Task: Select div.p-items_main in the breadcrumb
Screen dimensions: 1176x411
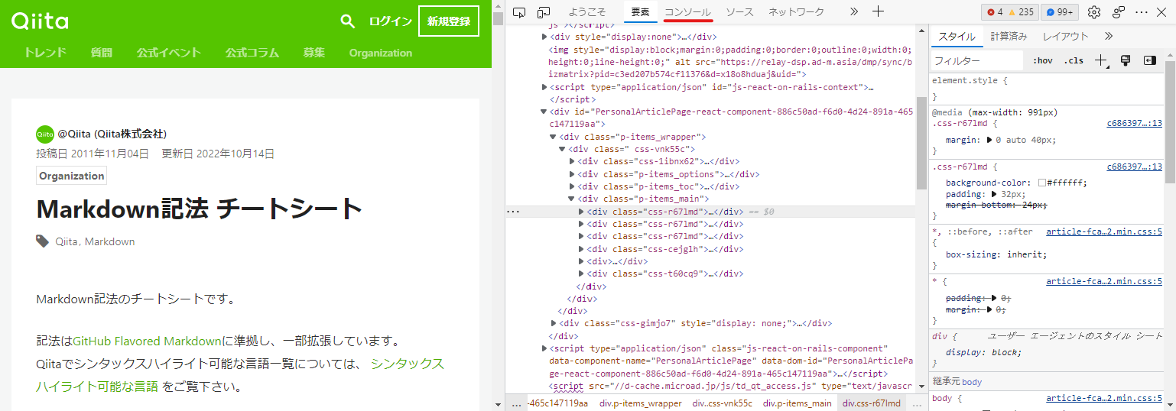Action: coord(798,403)
